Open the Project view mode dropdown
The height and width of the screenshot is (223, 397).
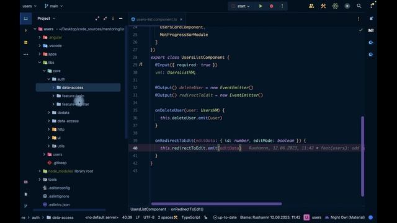click(x=47, y=19)
